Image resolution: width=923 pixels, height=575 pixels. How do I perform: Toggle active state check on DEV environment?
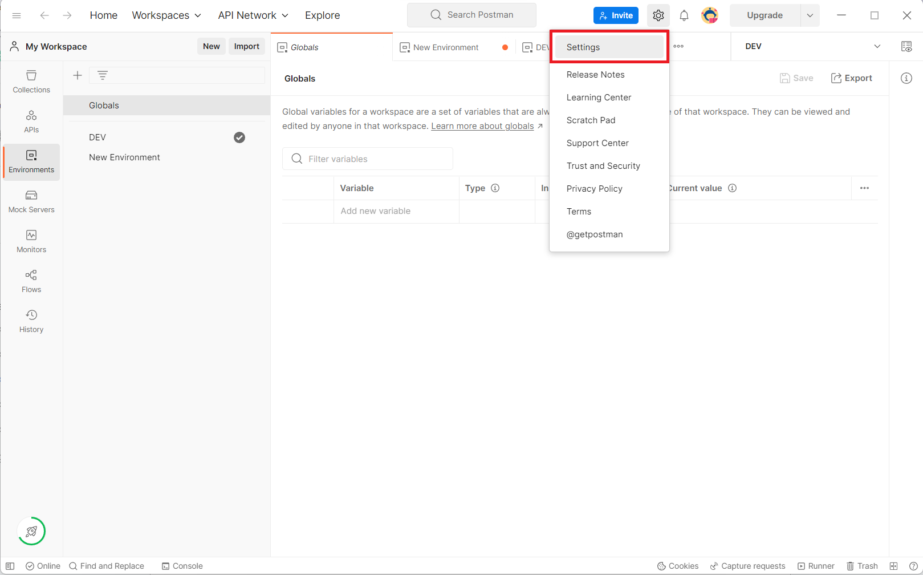point(239,137)
